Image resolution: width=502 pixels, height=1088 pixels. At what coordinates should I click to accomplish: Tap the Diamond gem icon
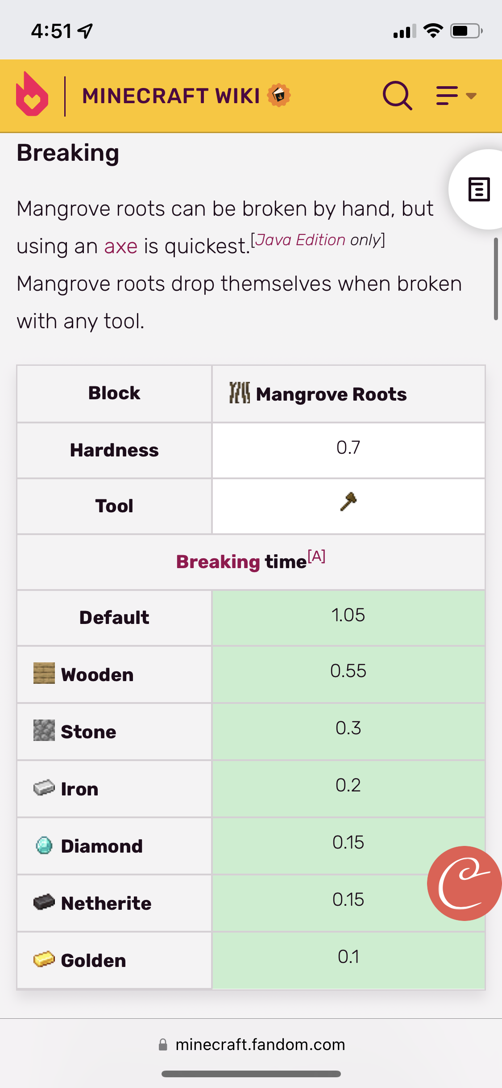coord(44,845)
